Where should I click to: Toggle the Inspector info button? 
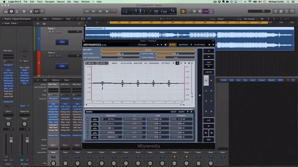11,11
